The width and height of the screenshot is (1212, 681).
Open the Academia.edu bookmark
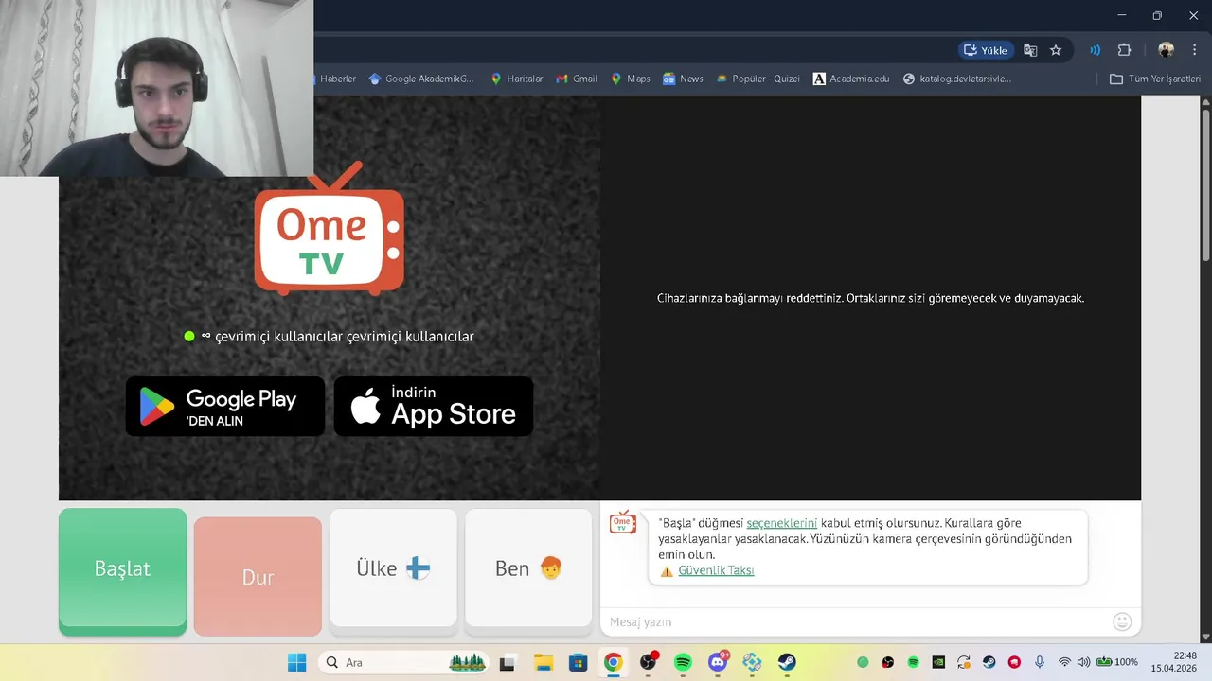pos(851,79)
